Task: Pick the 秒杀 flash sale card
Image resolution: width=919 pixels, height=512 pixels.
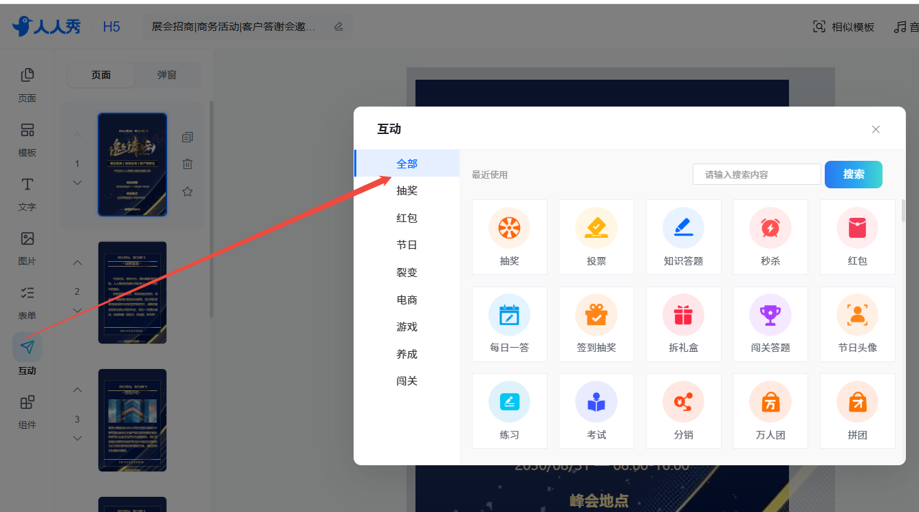Action: [x=770, y=237]
